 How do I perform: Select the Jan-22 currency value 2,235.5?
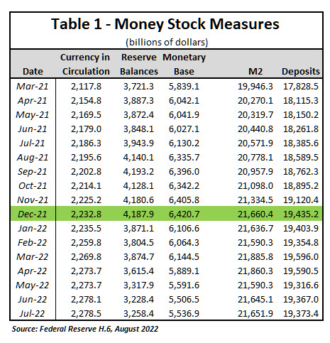coord(86,229)
